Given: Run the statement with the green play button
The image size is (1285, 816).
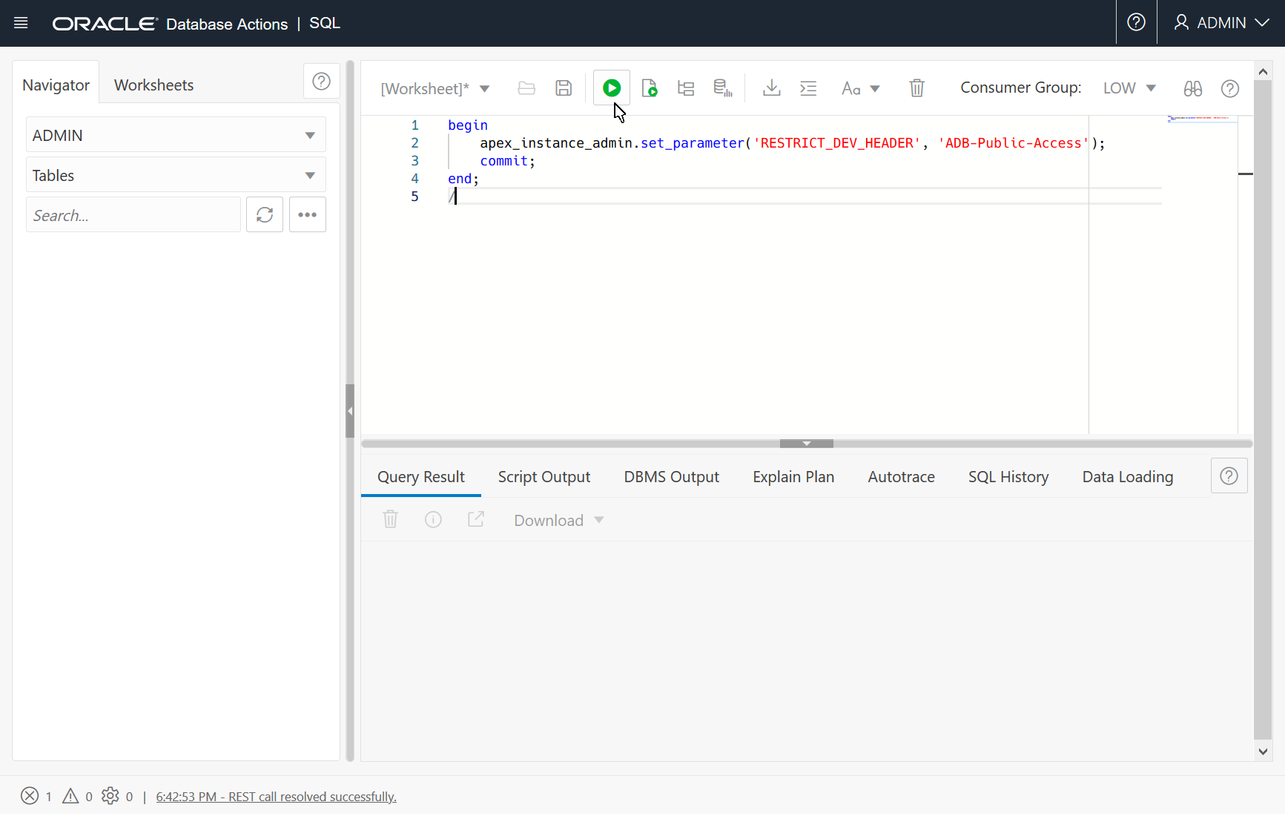Looking at the screenshot, I should (x=611, y=87).
